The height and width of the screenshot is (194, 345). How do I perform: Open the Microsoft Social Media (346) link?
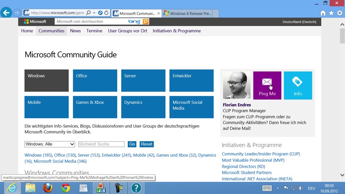[x=60, y=161]
